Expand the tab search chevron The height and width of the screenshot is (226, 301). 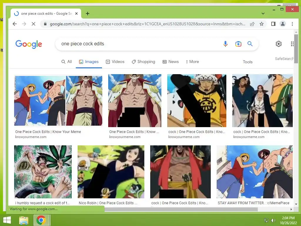tap(263, 14)
